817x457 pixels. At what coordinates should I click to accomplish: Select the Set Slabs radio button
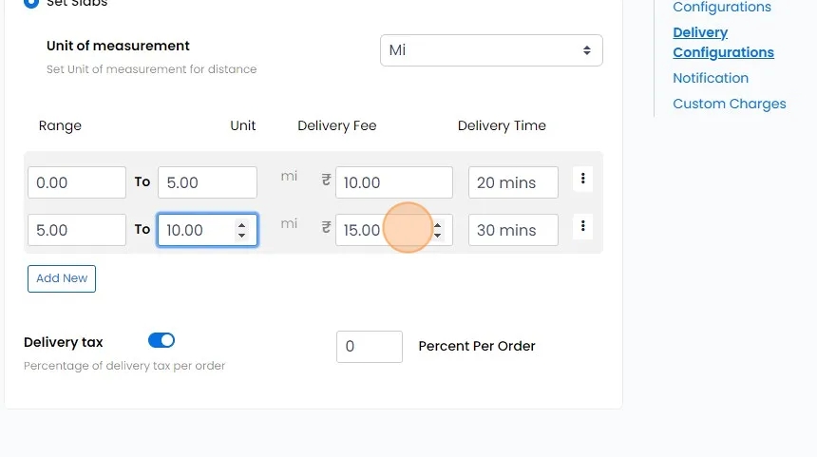31,3
